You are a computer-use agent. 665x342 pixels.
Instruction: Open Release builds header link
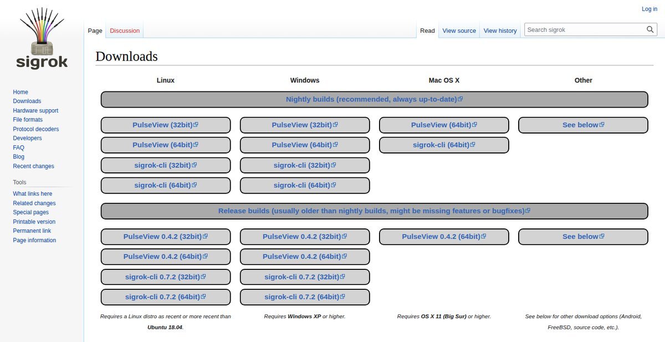(374, 211)
